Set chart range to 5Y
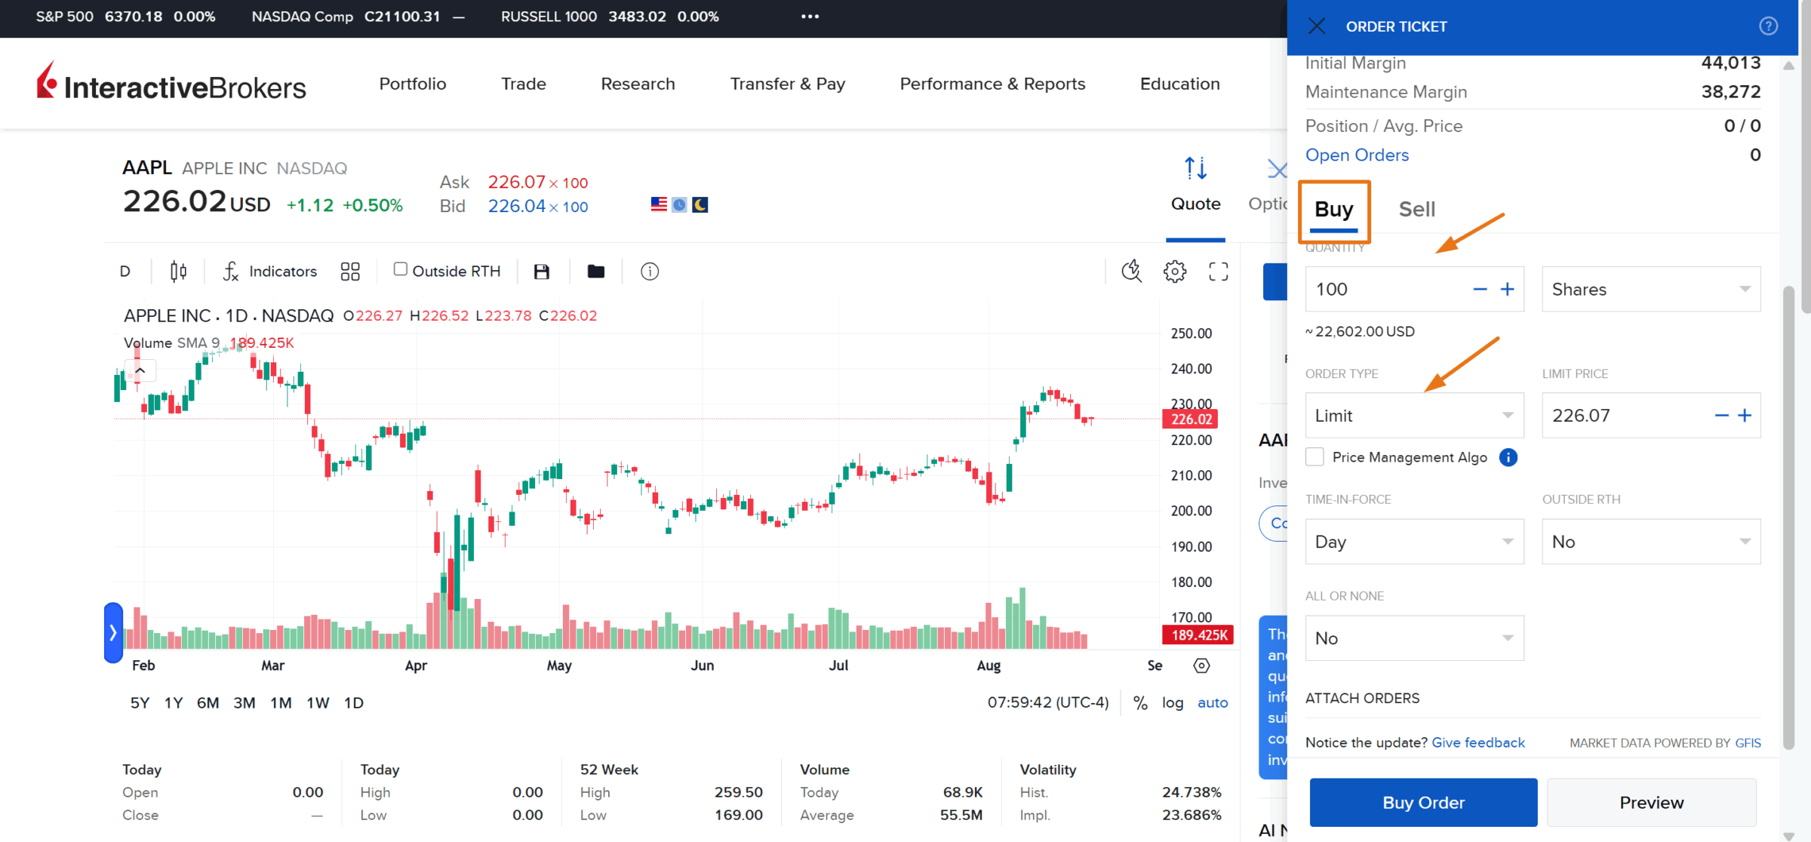The width and height of the screenshot is (1811, 842). (140, 703)
